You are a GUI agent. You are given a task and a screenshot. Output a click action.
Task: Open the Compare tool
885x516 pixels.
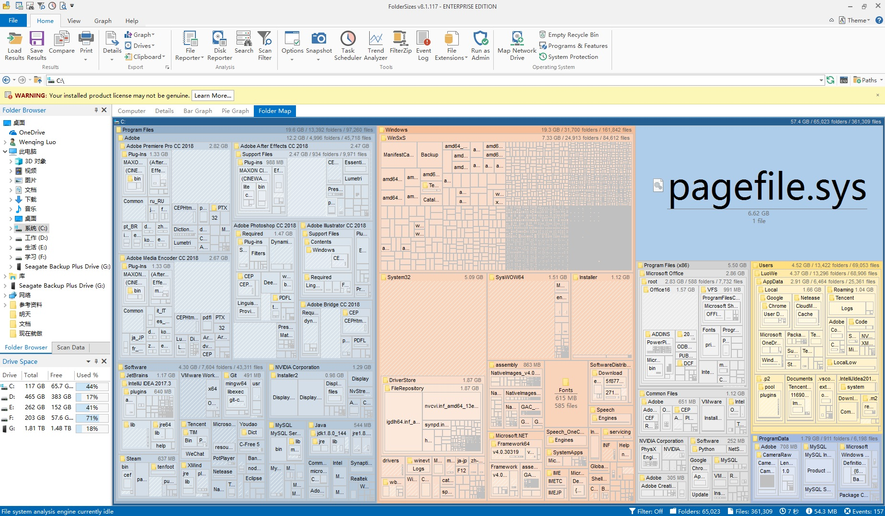[61, 43]
